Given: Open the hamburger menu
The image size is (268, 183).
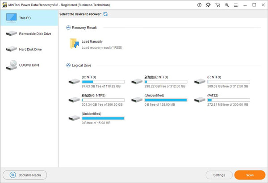Looking at the screenshot, I should pyautogui.click(x=236, y=5).
